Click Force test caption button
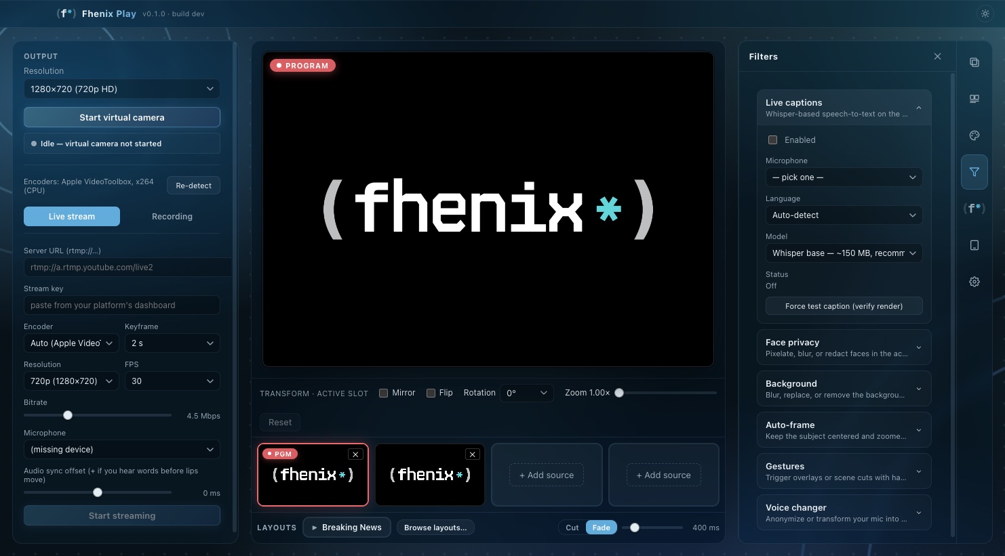 pyautogui.click(x=844, y=306)
